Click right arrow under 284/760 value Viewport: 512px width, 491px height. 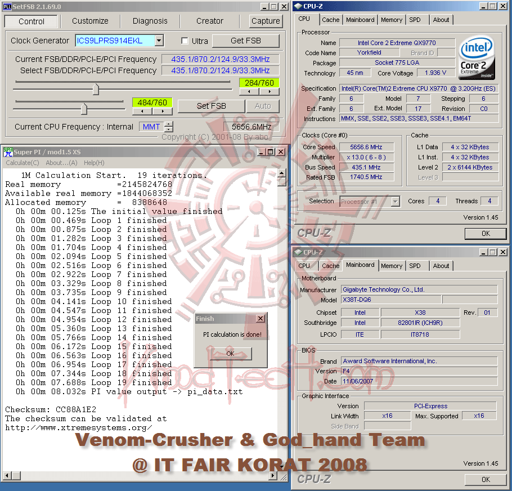coord(270,92)
